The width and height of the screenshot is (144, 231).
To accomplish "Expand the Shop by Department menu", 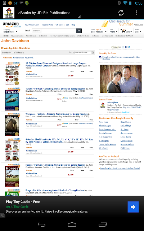I will (x=10, y=31).
